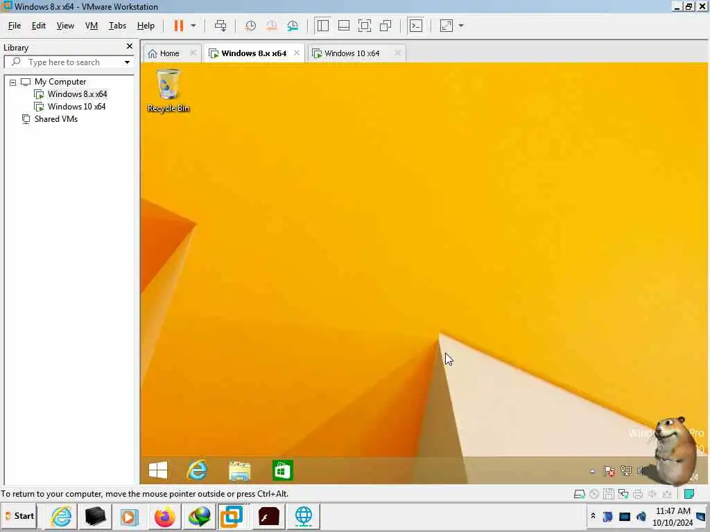Screen dimensions: 710x532
Task: Expand the host tray hidden icons chevron
Action: (593, 515)
